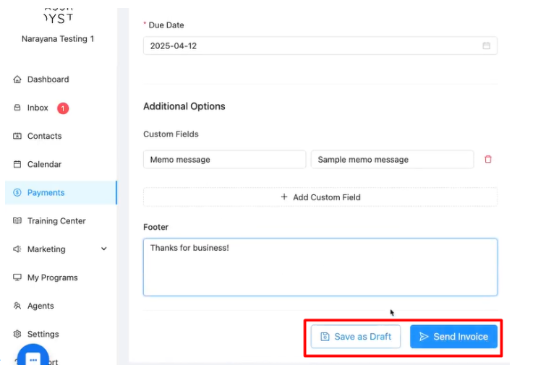The width and height of the screenshot is (538, 370).
Task: Save the invoice as draft
Action: (x=356, y=337)
